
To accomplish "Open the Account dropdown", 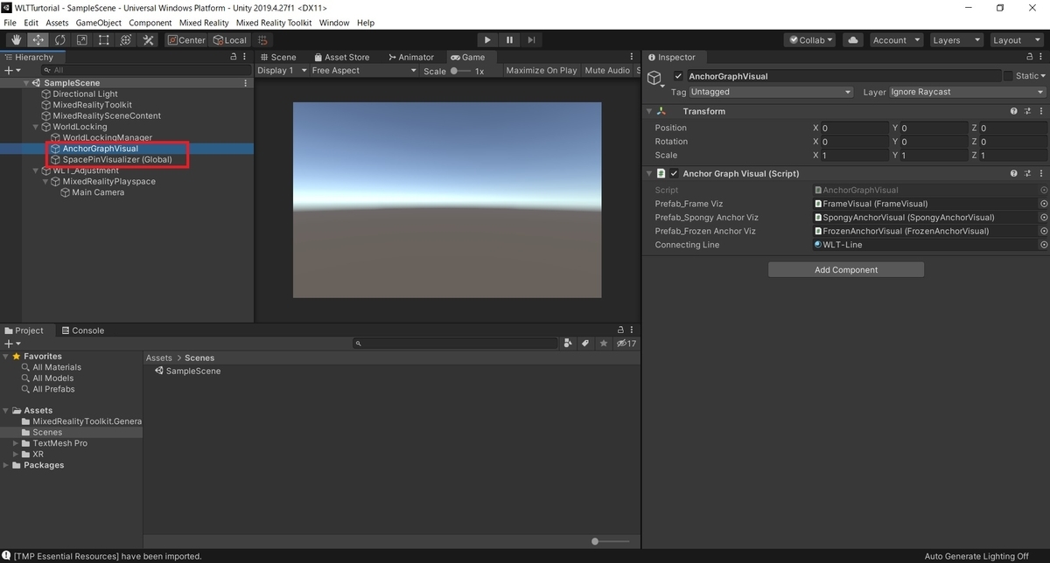I will point(897,40).
